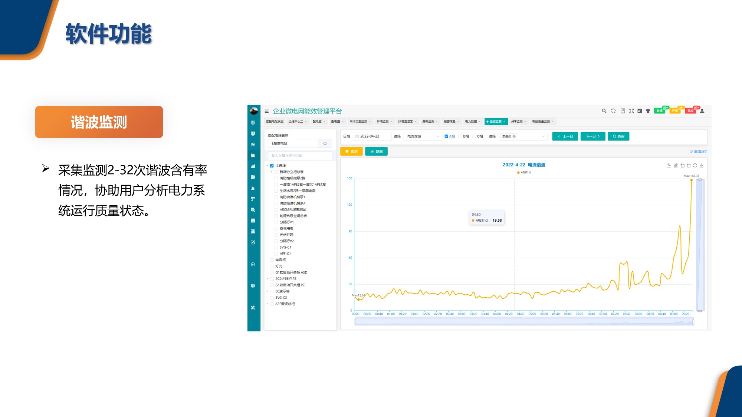Download chart as image icon

pos(702,165)
